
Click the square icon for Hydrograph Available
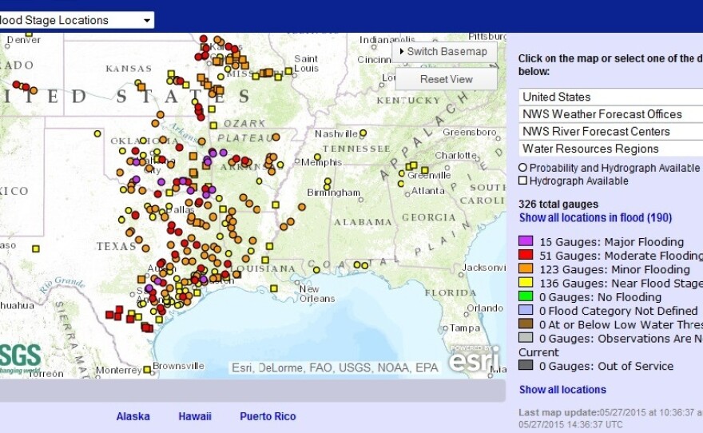(523, 181)
